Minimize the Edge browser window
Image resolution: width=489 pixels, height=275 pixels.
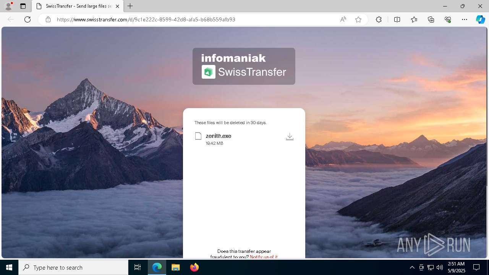tap(445, 6)
